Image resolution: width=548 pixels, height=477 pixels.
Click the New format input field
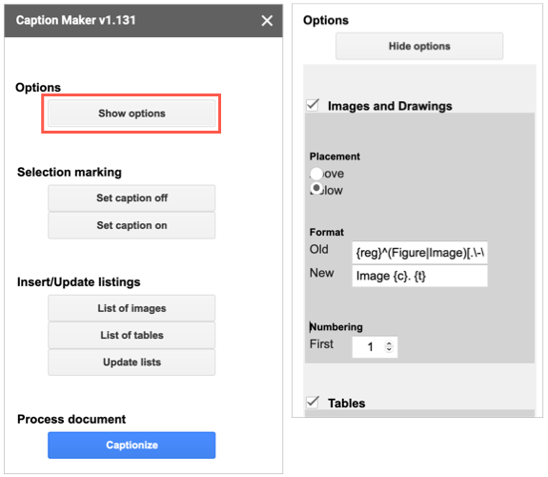(419, 276)
